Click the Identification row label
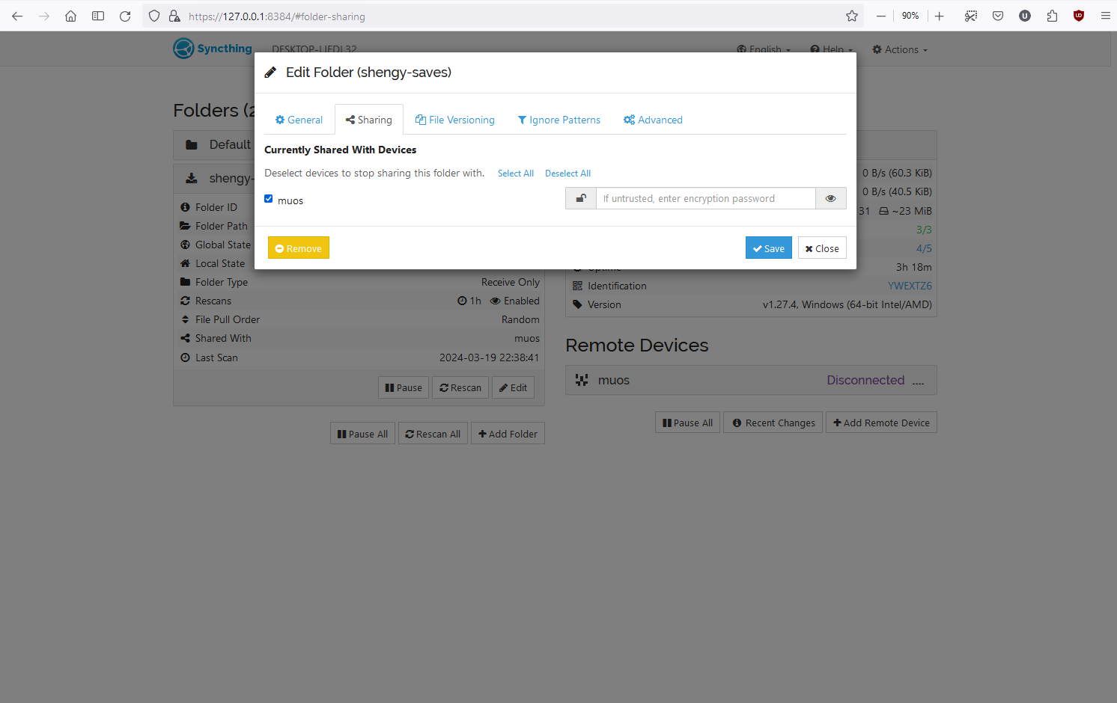The width and height of the screenshot is (1117, 703). click(x=617, y=286)
